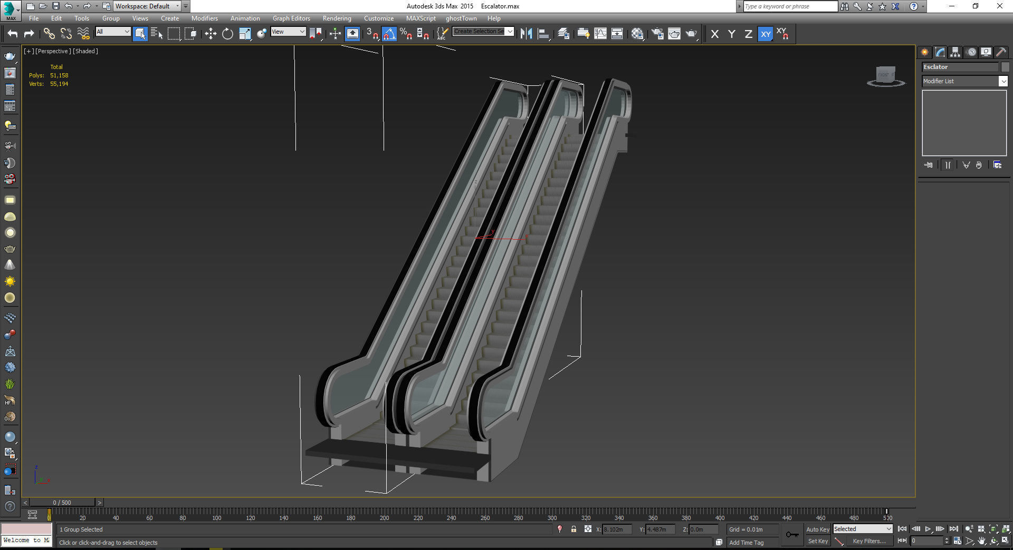The height and width of the screenshot is (550, 1013).
Task: Open the Hierarchy command panel tab
Action: point(955,52)
